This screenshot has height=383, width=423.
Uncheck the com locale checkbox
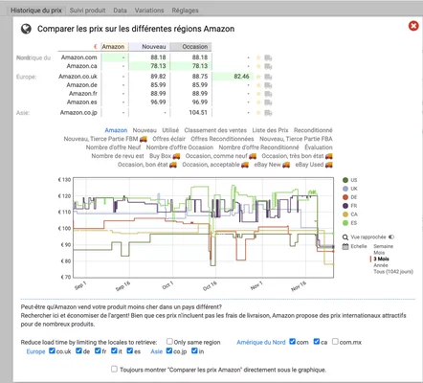point(292,342)
